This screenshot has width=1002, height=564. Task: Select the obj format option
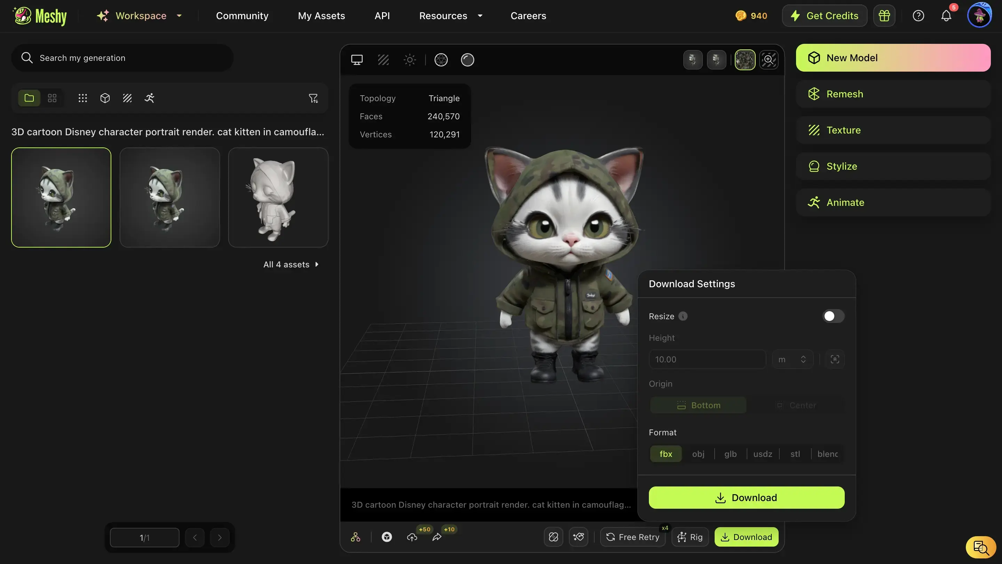(698, 454)
